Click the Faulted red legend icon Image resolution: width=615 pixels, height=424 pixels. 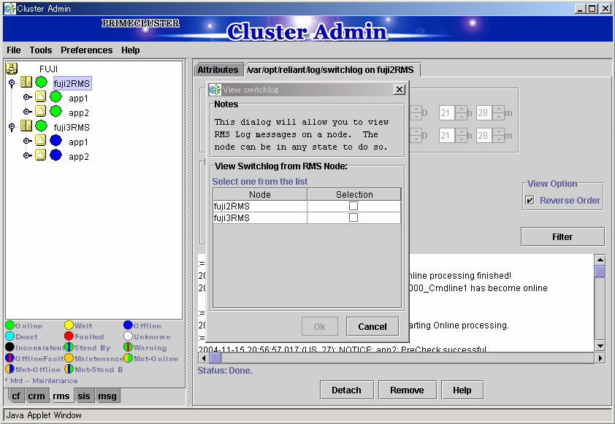[69, 336]
